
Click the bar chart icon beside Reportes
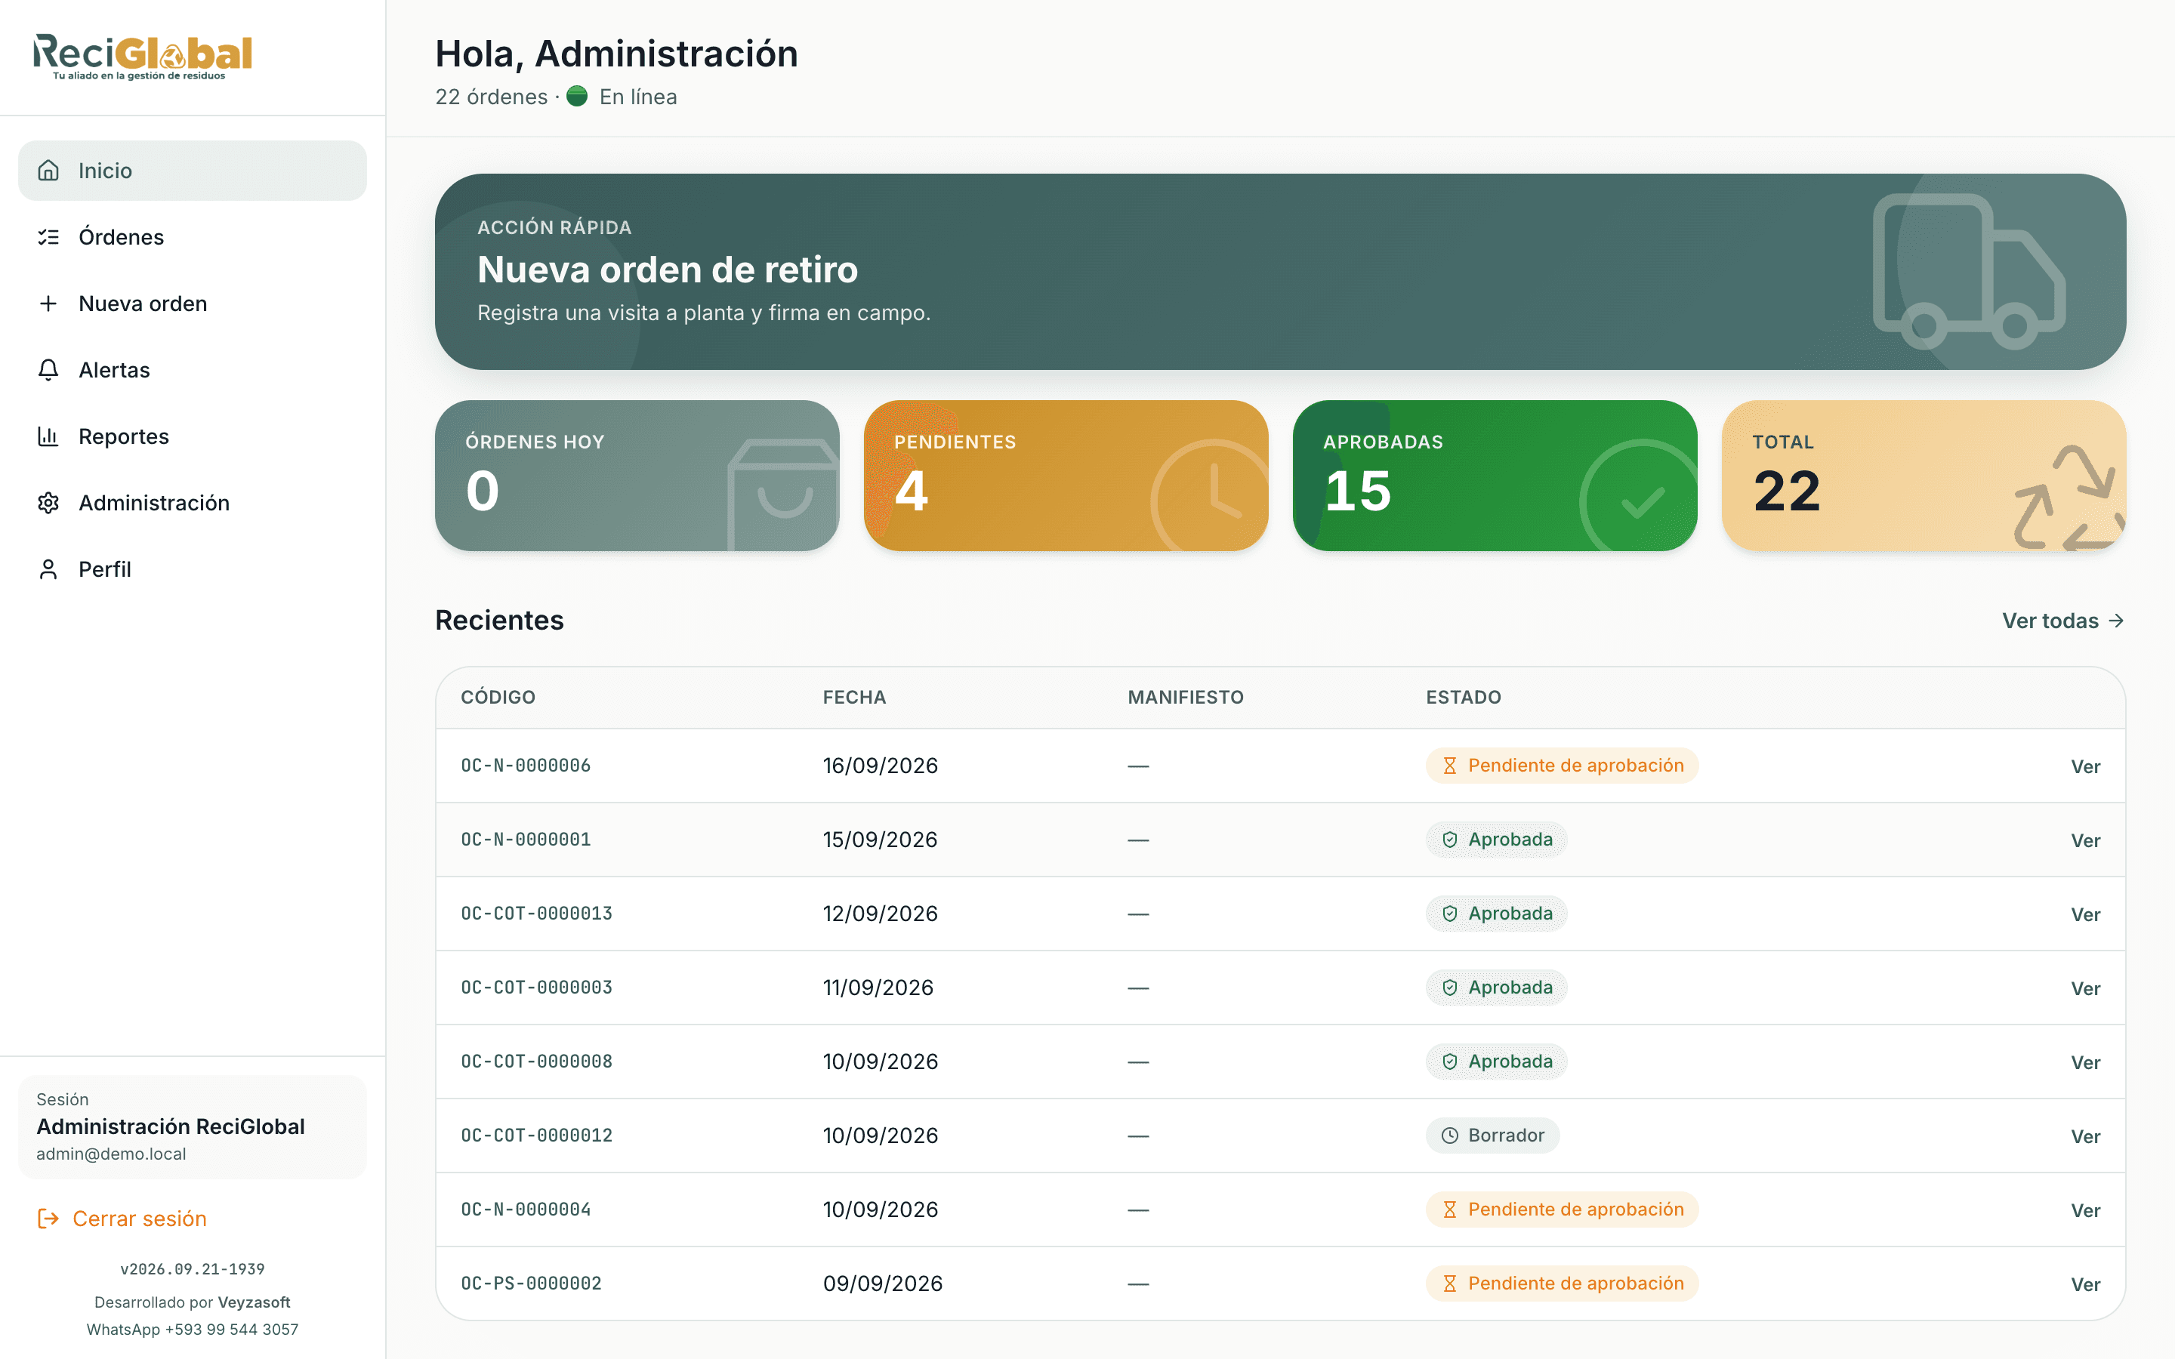[x=48, y=437]
